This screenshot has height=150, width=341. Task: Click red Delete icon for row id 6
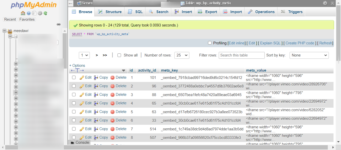113,121
